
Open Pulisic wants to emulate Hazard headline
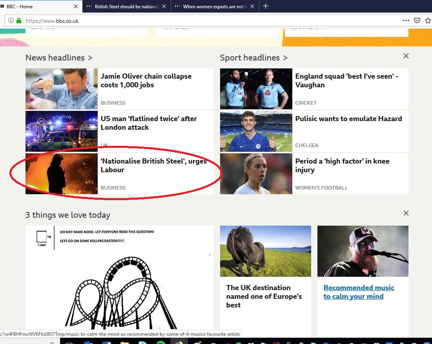(x=348, y=119)
